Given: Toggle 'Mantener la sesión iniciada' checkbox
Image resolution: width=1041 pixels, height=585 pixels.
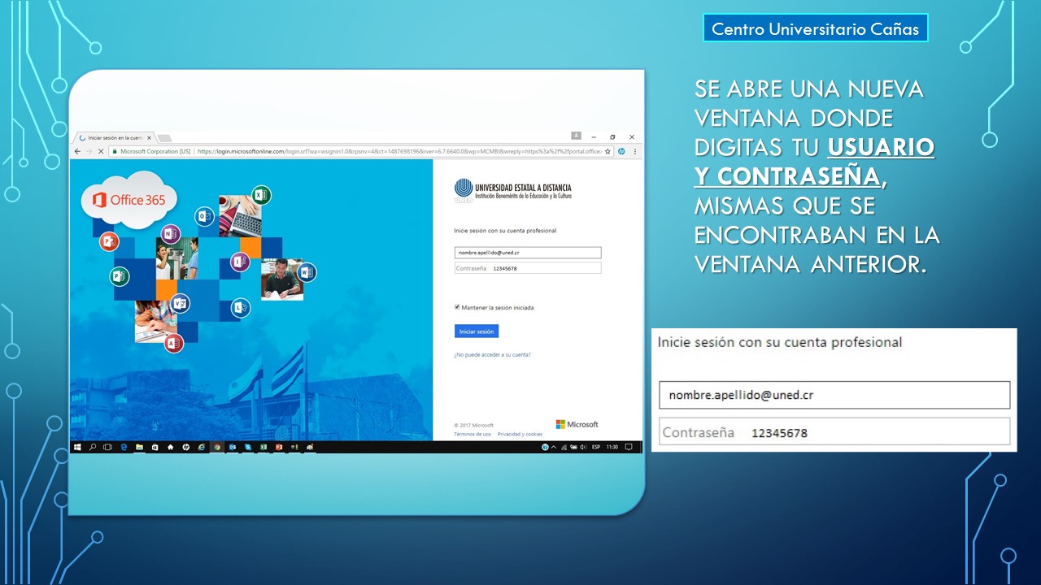Looking at the screenshot, I should click(457, 307).
